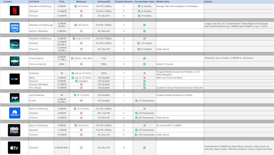Image resolution: width=274 pixels, height=155 pixels.
Task: Select the Herunterladen (App) column header
Action: point(144,2)
